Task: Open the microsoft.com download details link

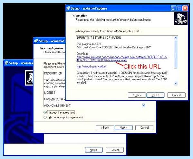Action: pos(122,59)
